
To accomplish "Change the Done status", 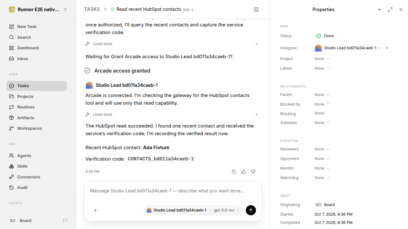I will point(325,36).
